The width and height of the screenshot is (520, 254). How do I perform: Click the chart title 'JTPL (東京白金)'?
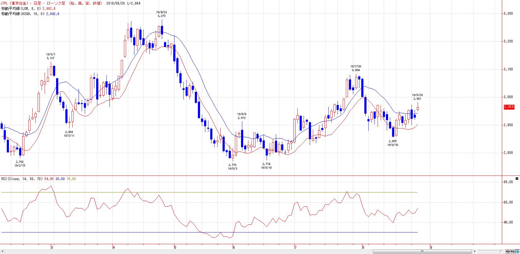(x=14, y=3)
